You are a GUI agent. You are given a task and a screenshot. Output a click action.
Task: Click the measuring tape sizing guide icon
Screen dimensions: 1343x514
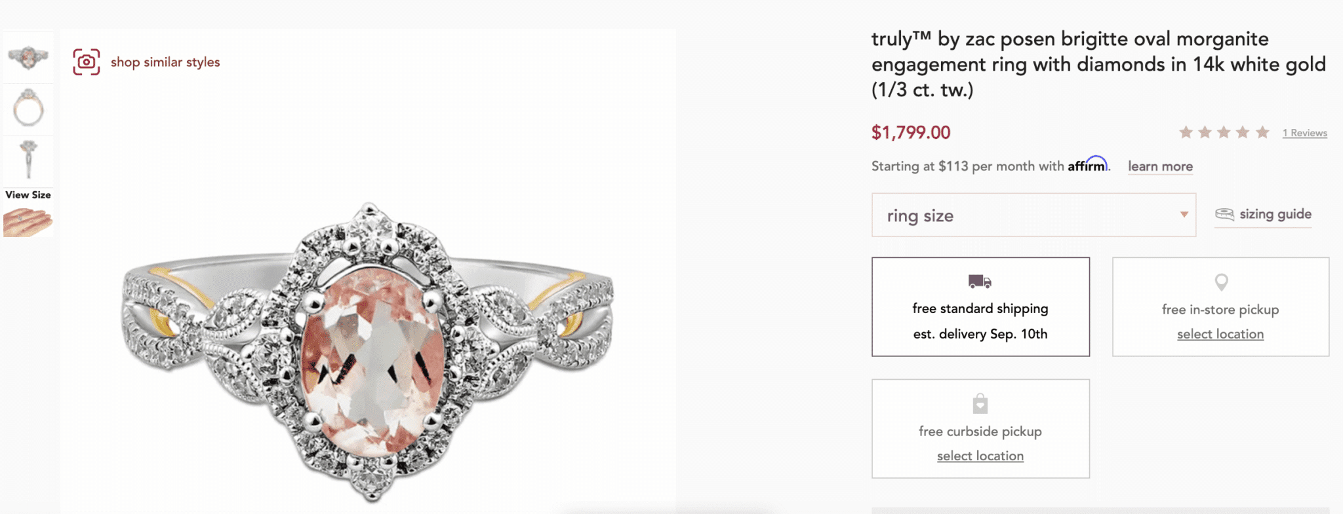[1224, 214]
